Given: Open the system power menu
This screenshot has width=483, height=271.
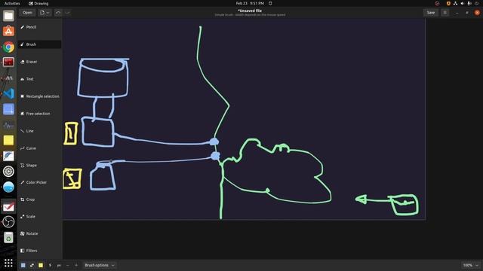Looking at the screenshot, I should tap(476, 3).
